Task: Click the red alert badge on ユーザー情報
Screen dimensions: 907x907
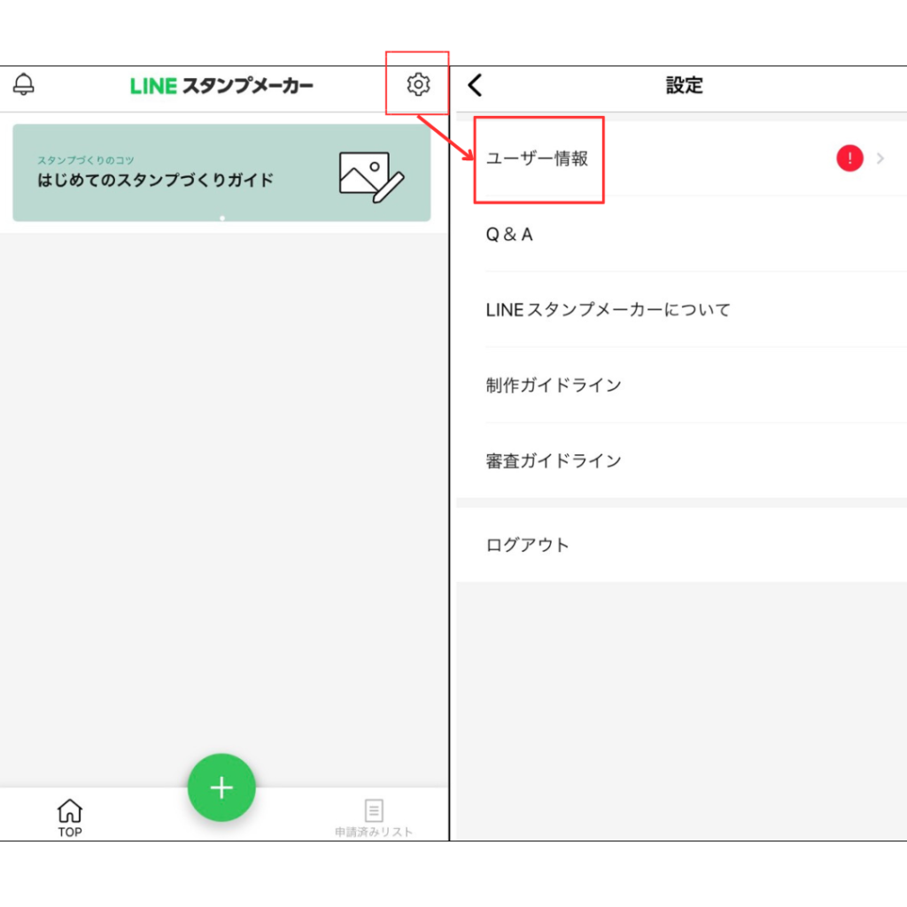Action: [x=849, y=158]
